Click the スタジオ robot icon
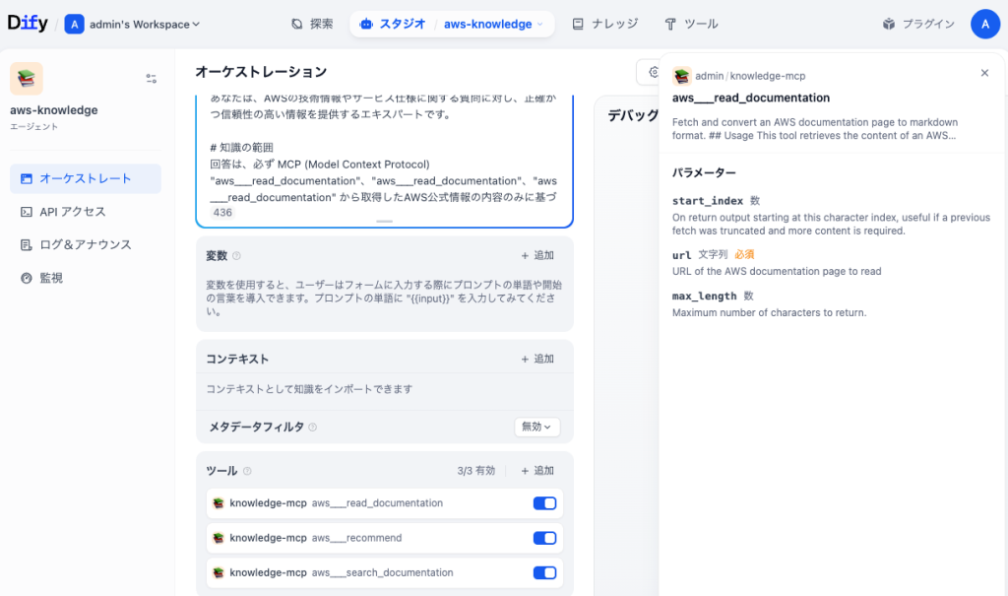The height and width of the screenshot is (596, 1008). 366,24
